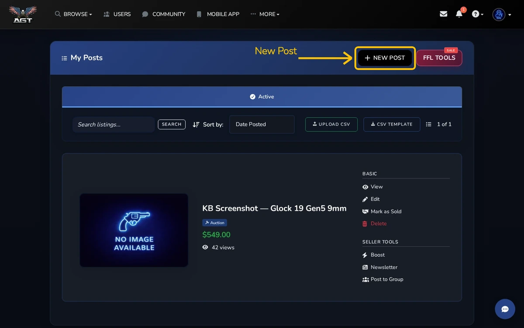
Task: Click the Search button
Action: (172, 125)
